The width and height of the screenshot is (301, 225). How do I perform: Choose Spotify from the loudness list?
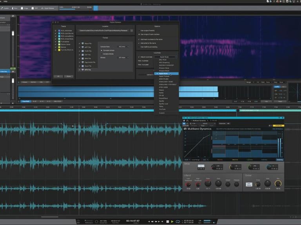(161, 101)
